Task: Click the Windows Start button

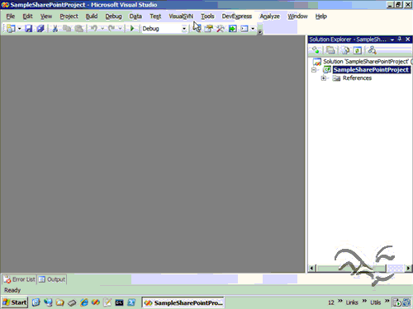Action: point(15,302)
